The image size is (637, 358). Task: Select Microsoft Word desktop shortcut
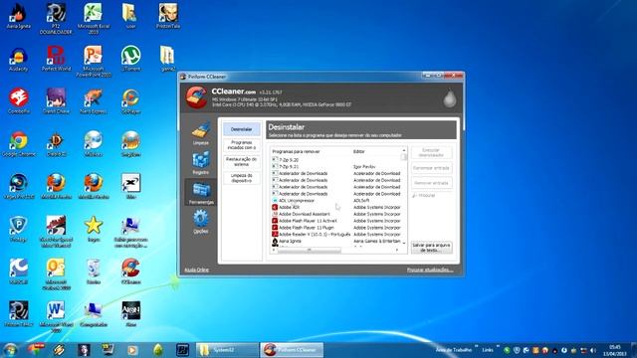[56, 316]
